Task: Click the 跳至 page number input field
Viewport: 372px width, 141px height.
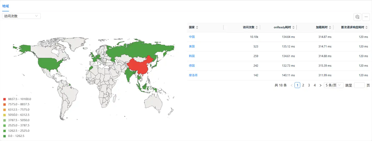Action: (x=359, y=85)
